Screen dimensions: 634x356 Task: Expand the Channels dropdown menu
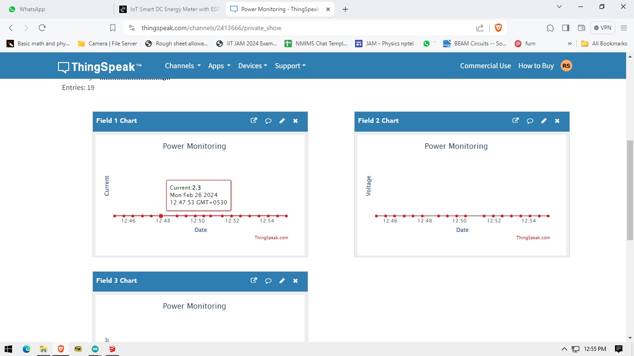(182, 66)
